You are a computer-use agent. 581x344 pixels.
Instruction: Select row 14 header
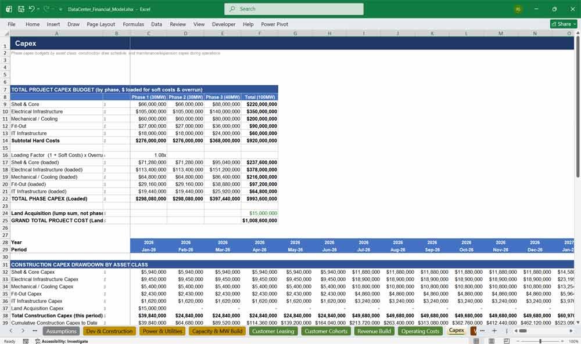pos(5,140)
